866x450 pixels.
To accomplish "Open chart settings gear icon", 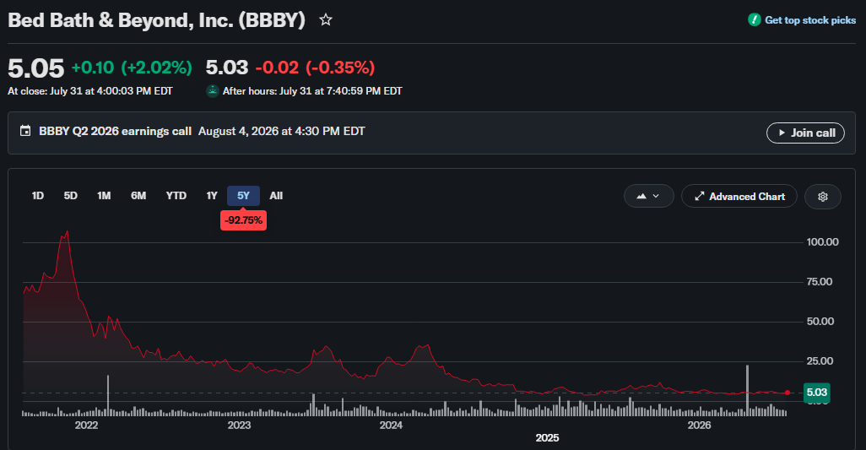I will [x=822, y=197].
